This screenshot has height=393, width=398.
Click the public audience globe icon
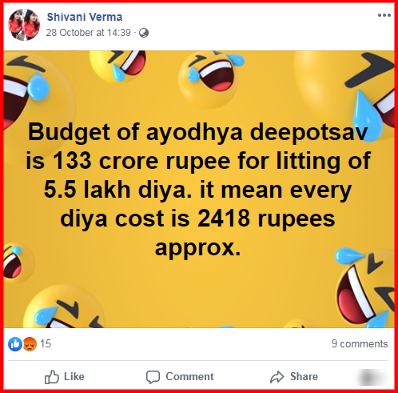pos(144,33)
